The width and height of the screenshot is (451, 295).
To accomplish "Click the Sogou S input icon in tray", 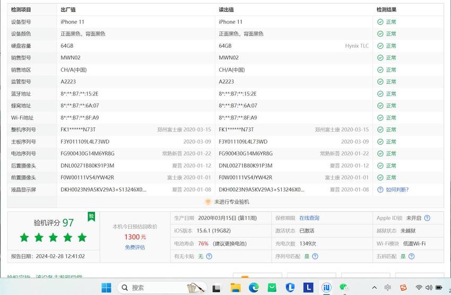I will point(403,288).
